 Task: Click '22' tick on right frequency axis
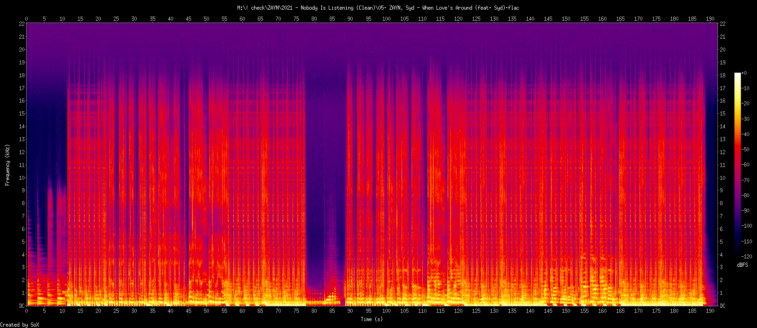pos(723,24)
